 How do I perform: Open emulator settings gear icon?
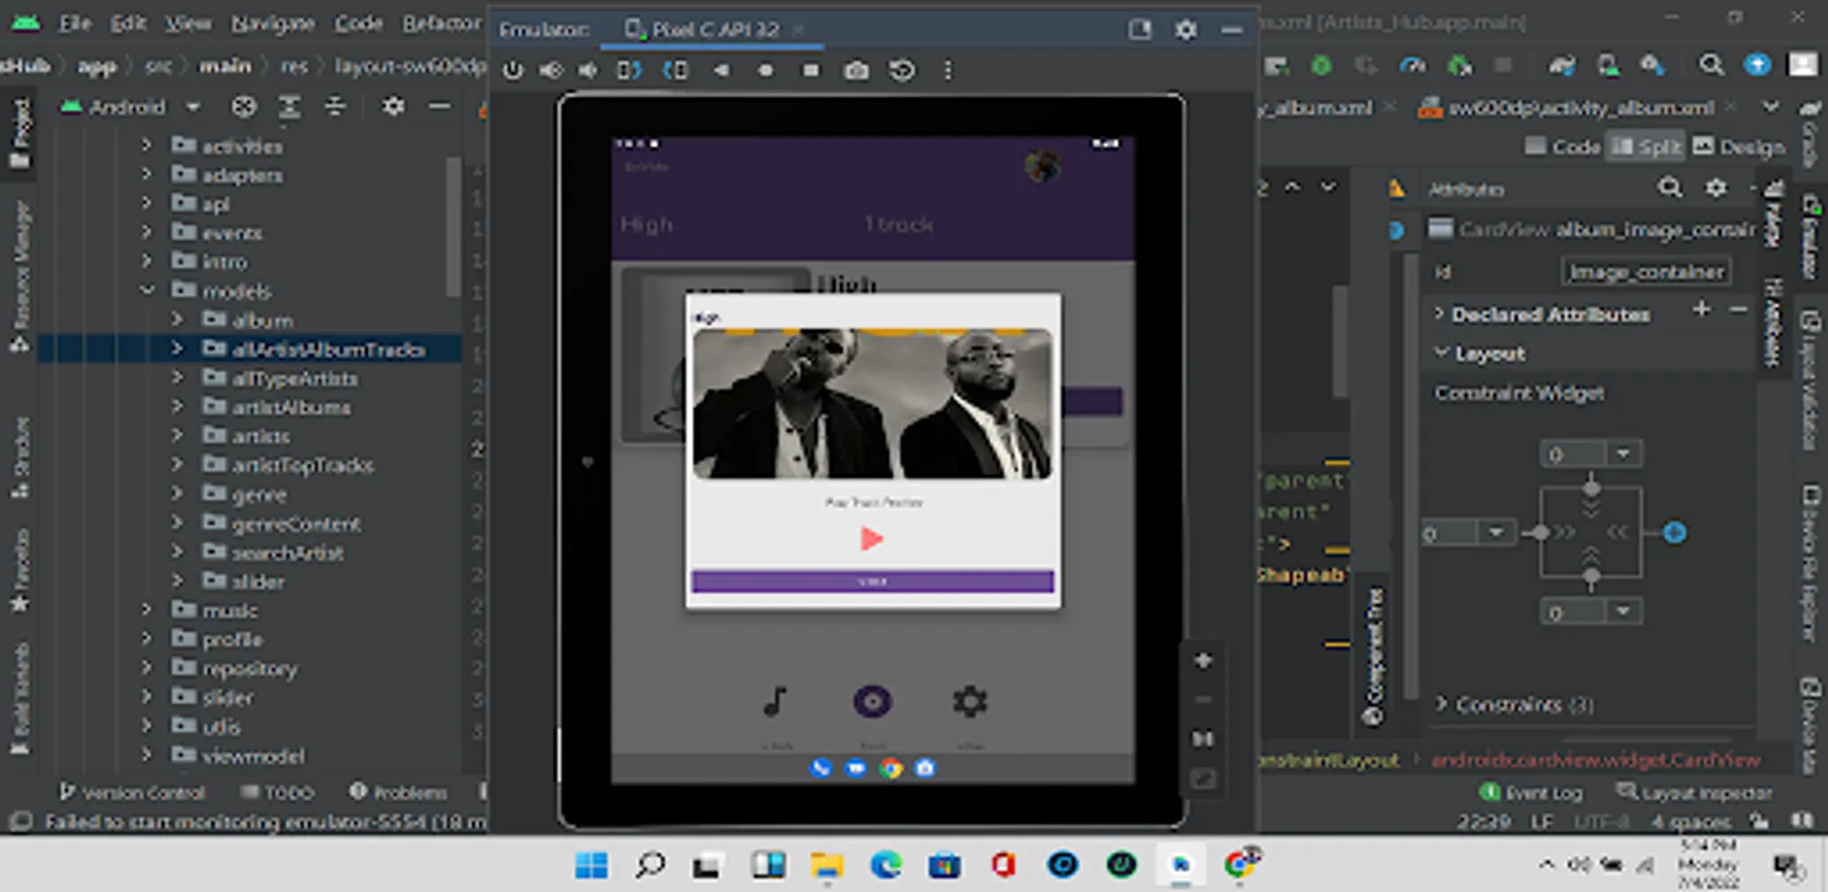click(1185, 30)
